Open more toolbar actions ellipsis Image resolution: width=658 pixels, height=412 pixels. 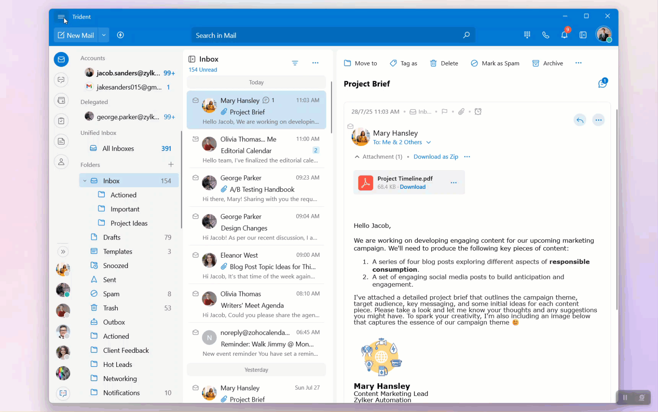(x=578, y=63)
